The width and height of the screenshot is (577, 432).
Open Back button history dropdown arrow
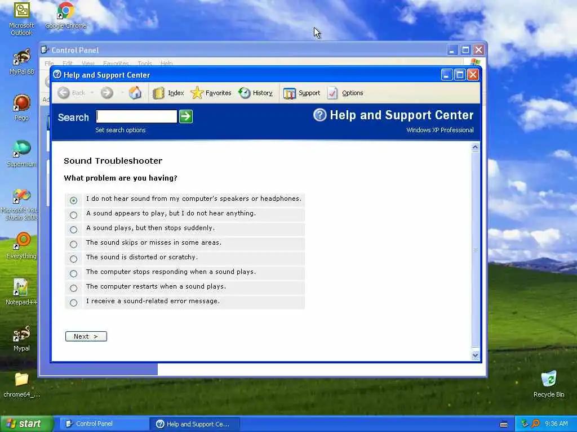(x=92, y=93)
